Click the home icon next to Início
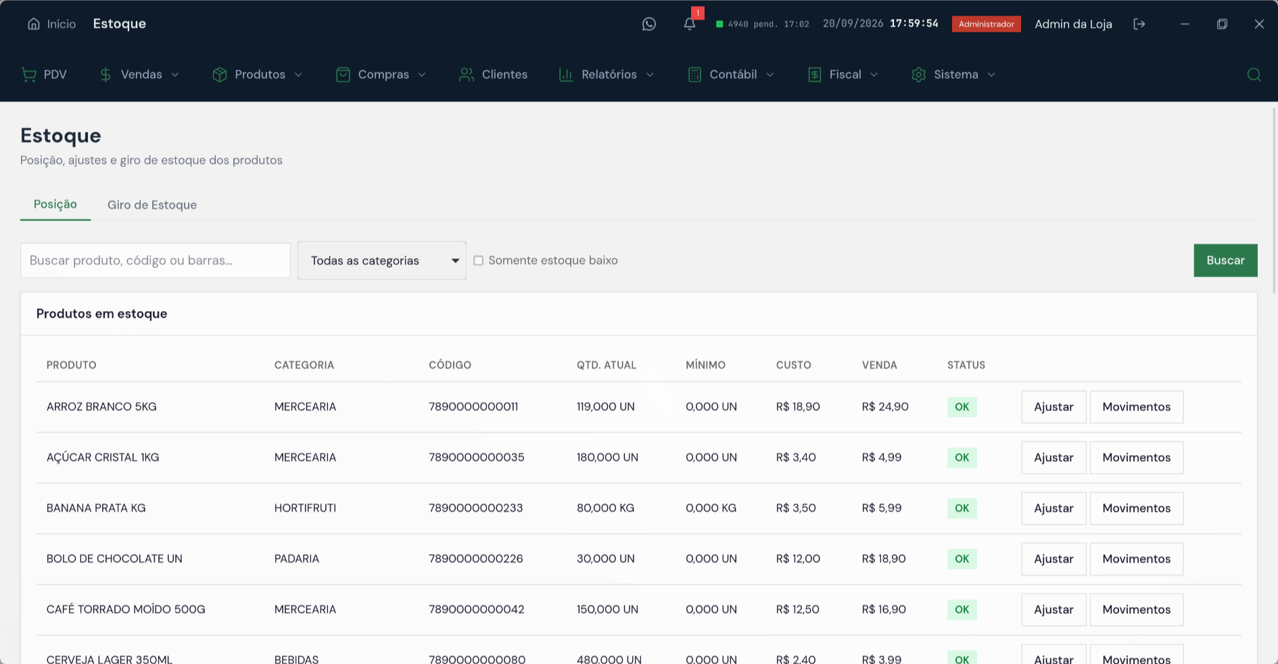Viewport: 1278px width, 664px height. pyautogui.click(x=34, y=24)
